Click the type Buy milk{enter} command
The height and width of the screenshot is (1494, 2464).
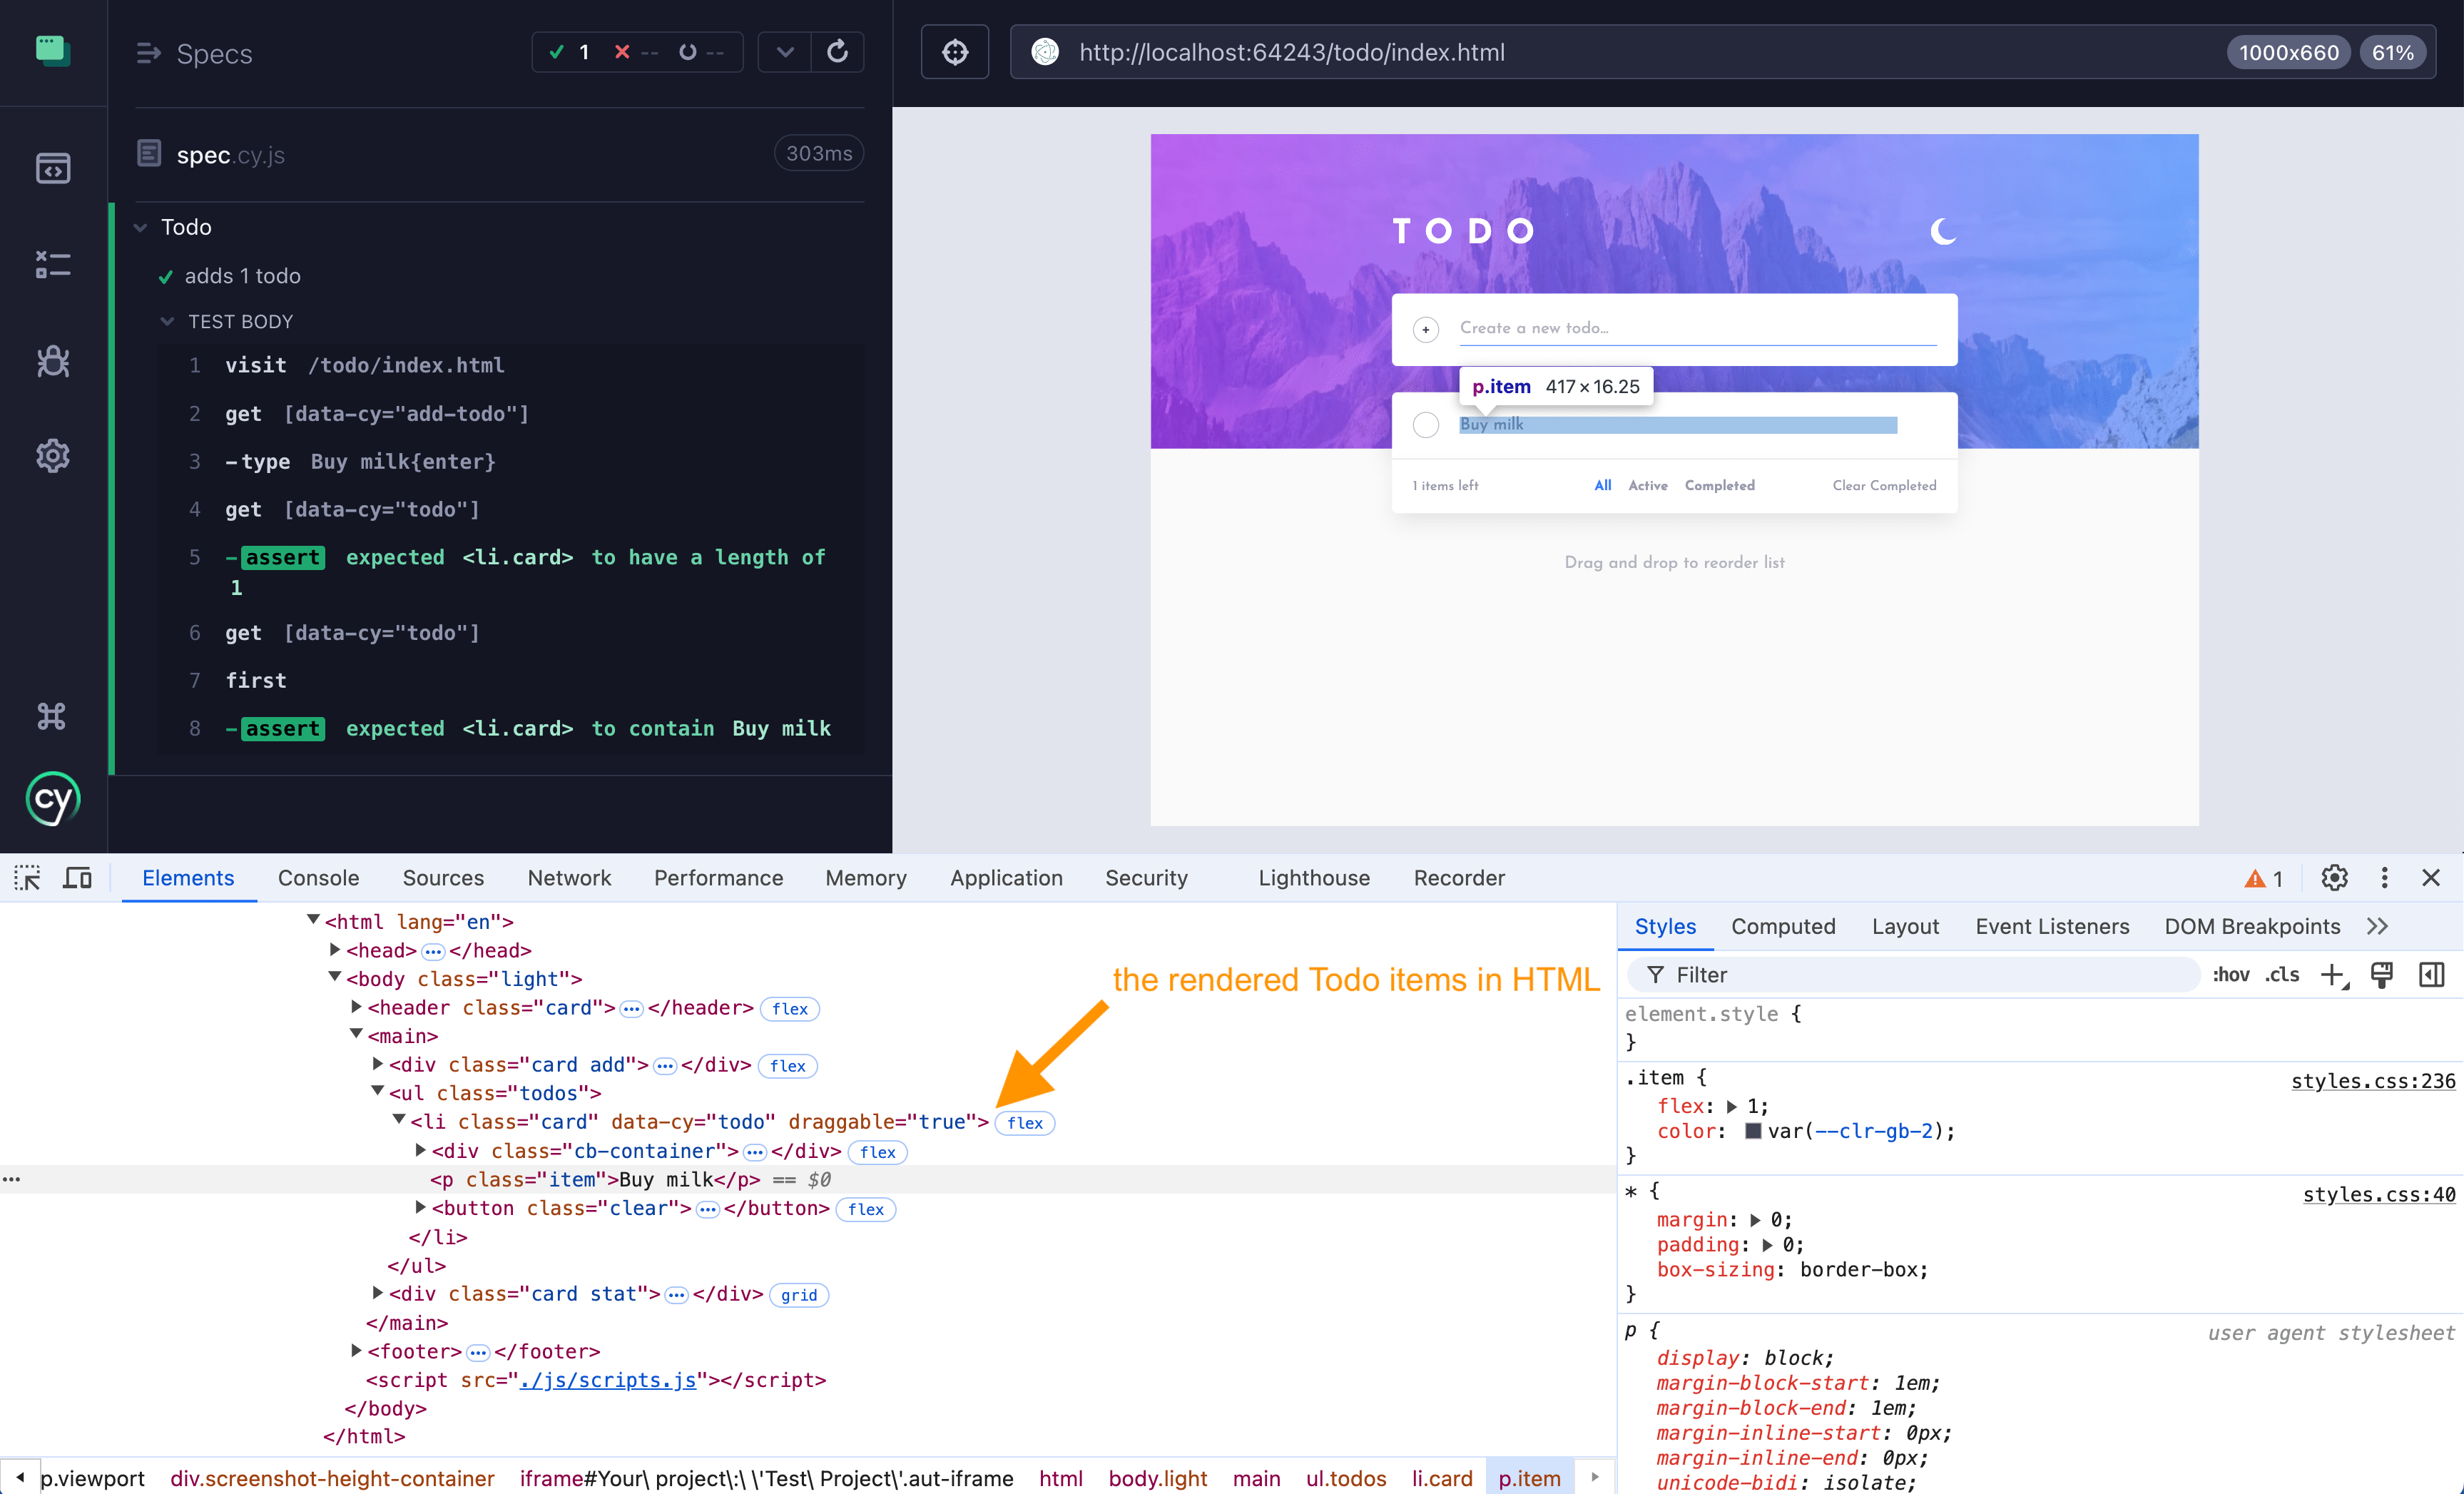click(511, 462)
